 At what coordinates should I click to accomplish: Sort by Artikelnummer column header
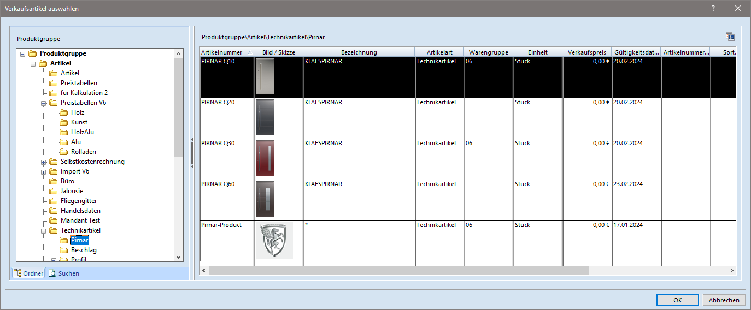click(x=227, y=52)
